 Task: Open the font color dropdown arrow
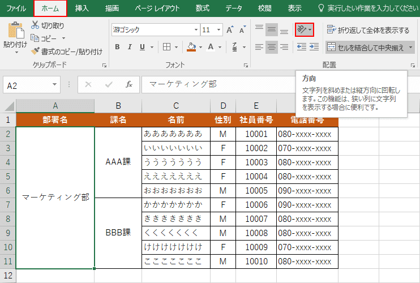pyautogui.click(x=220, y=48)
